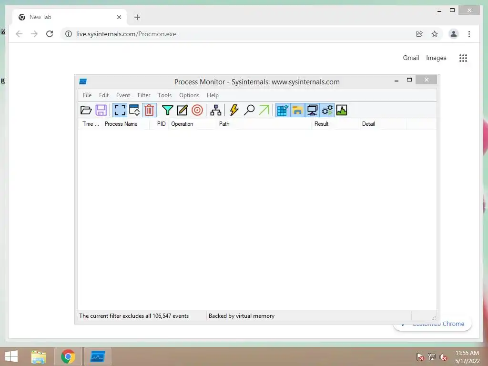
Task: Click the lightning bolt Event Properties icon
Action: (234, 110)
